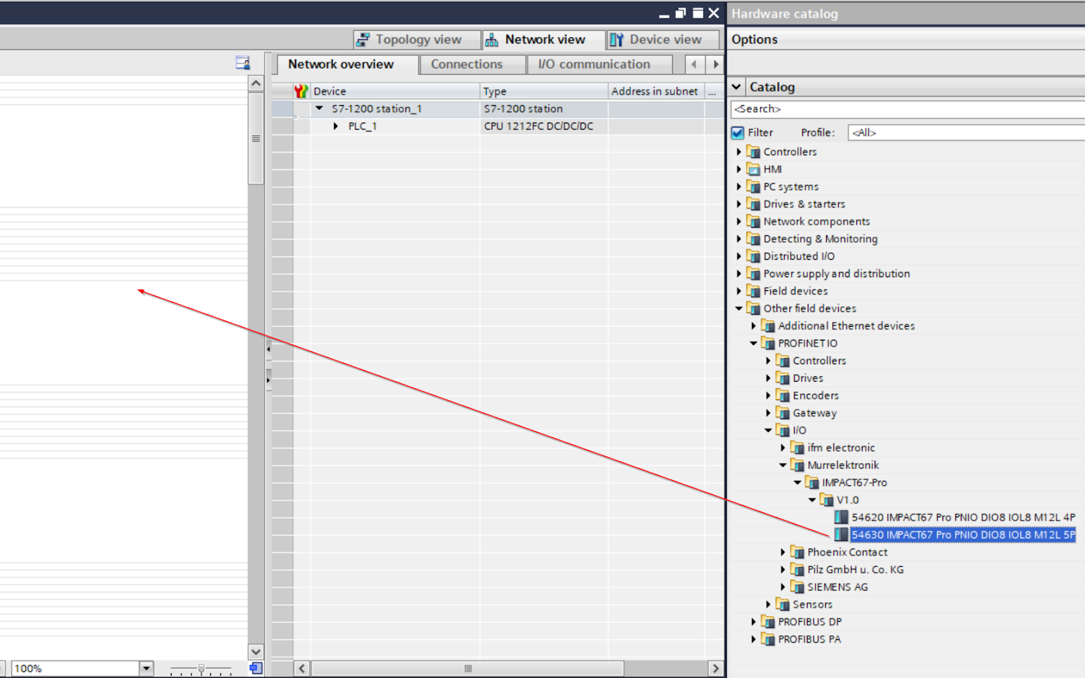Expand Drives & starters folder
Screen dimensions: 1085x678
click(738, 204)
